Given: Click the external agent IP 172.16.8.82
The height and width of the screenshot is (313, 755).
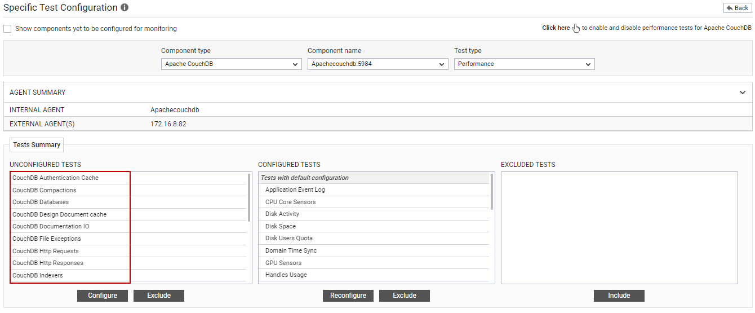Looking at the screenshot, I should pyautogui.click(x=168, y=124).
